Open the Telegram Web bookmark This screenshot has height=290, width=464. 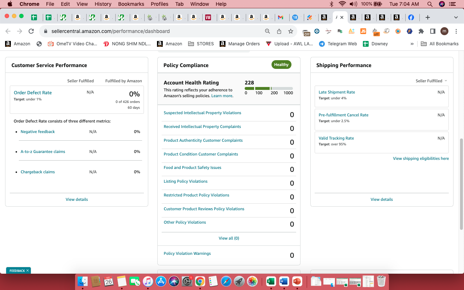(x=338, y=43)
